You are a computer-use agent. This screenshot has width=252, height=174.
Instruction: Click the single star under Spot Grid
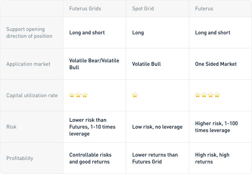[x=135, y=95]
